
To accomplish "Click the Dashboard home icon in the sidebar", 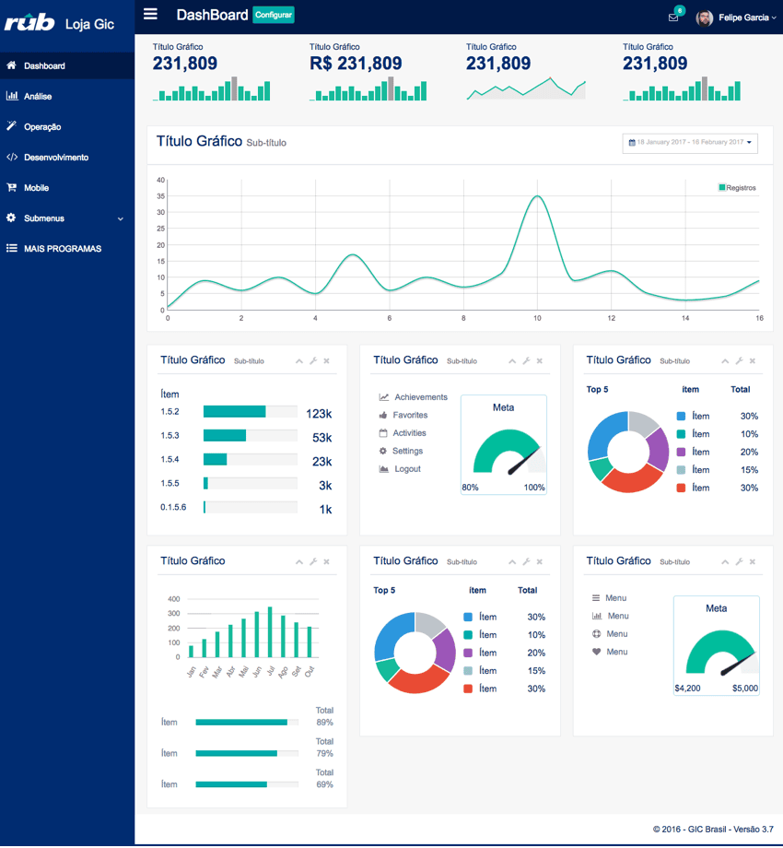I will pyautogui.click(x=11, y=65).
